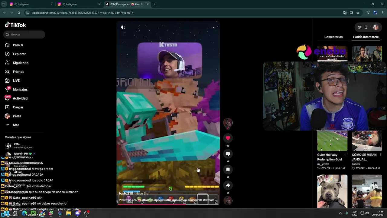Switch to the Comentarios tab

point(333,37)
